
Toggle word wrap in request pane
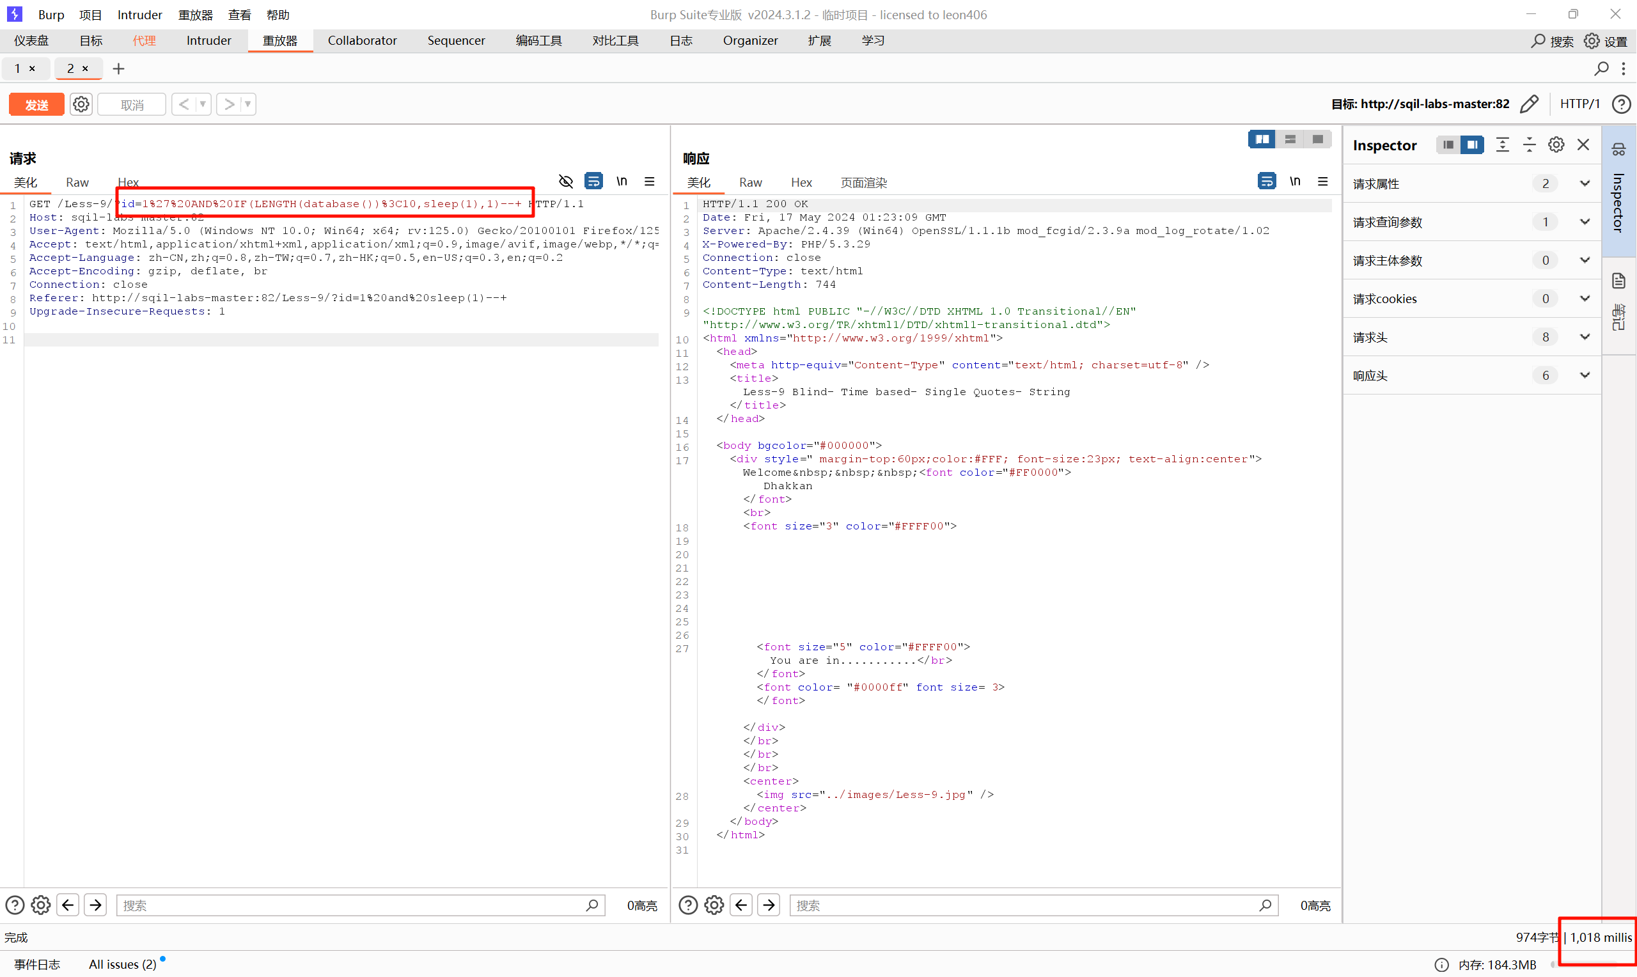tap(593, 181)
